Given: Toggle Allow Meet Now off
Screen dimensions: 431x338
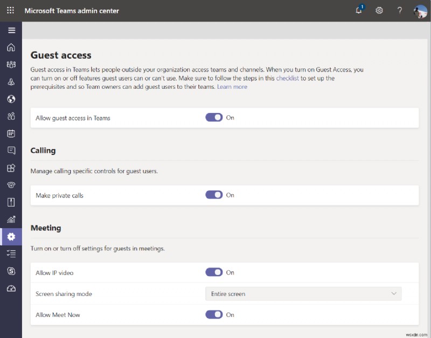Looking at the screenshot, I should (x=215, y=314).
